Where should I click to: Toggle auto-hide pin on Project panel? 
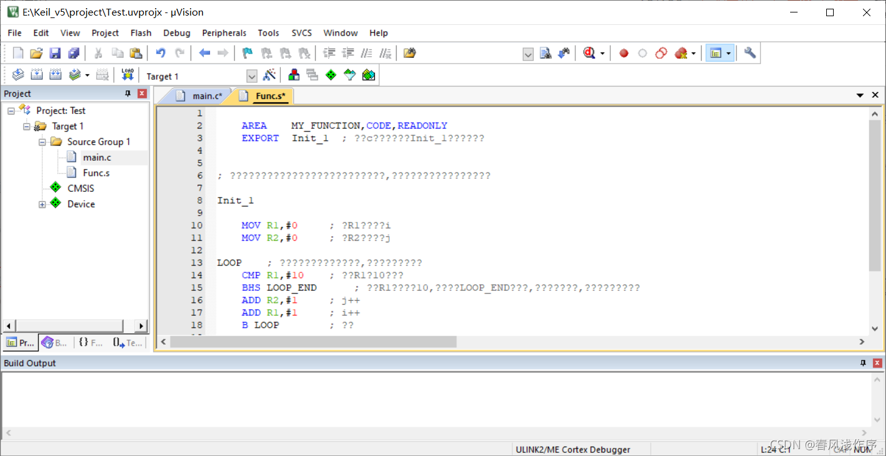click(128, 93)
